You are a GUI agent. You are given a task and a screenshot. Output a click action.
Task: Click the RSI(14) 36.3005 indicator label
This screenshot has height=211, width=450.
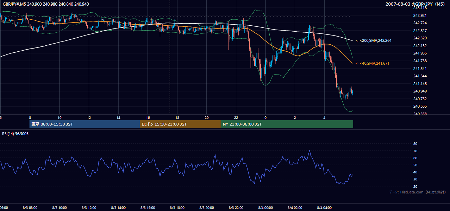[15, 134]
